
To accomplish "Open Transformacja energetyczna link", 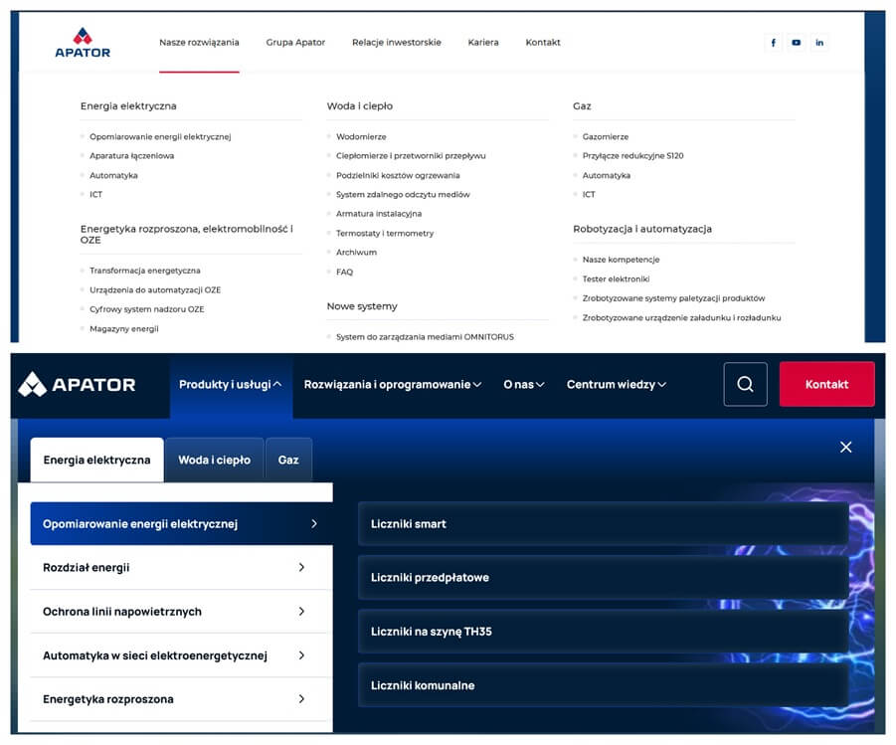I will tap(144, 271).
